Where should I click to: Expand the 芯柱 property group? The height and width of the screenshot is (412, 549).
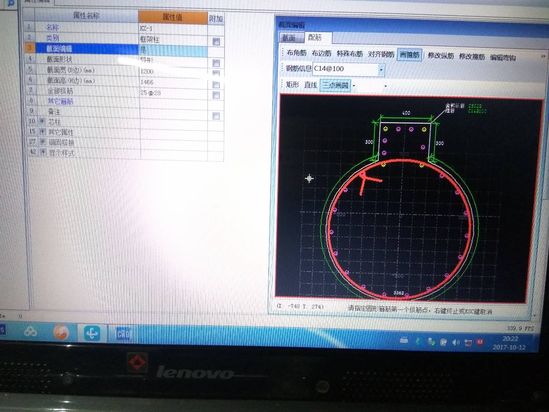[42, 121]
